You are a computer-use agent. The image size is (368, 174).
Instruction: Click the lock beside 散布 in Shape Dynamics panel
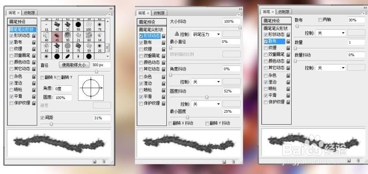click(163, 42)
